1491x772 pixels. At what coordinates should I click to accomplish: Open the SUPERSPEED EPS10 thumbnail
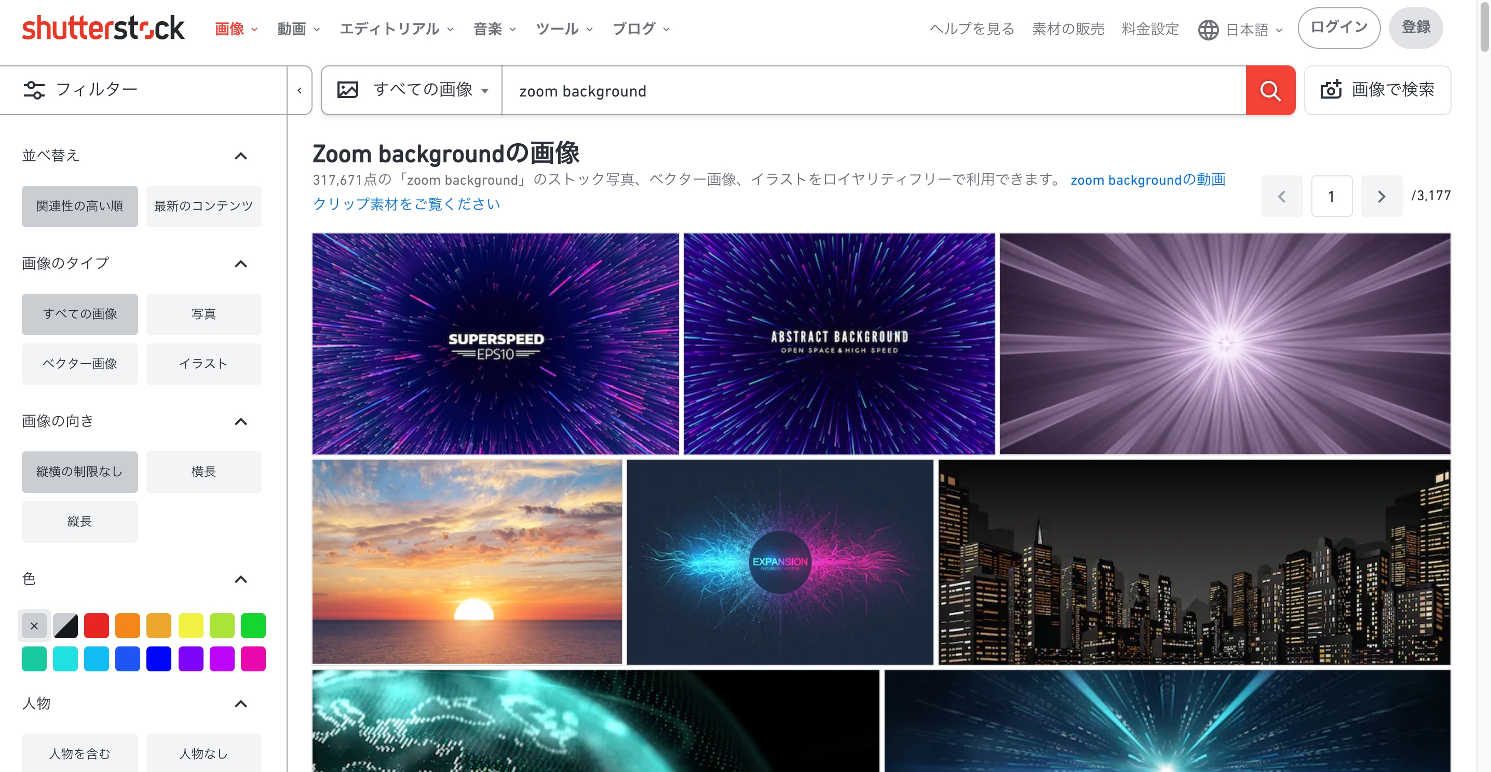click(x=495, y=344)
